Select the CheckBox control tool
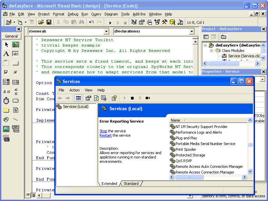Screen dimensions: 268x201 6,72
